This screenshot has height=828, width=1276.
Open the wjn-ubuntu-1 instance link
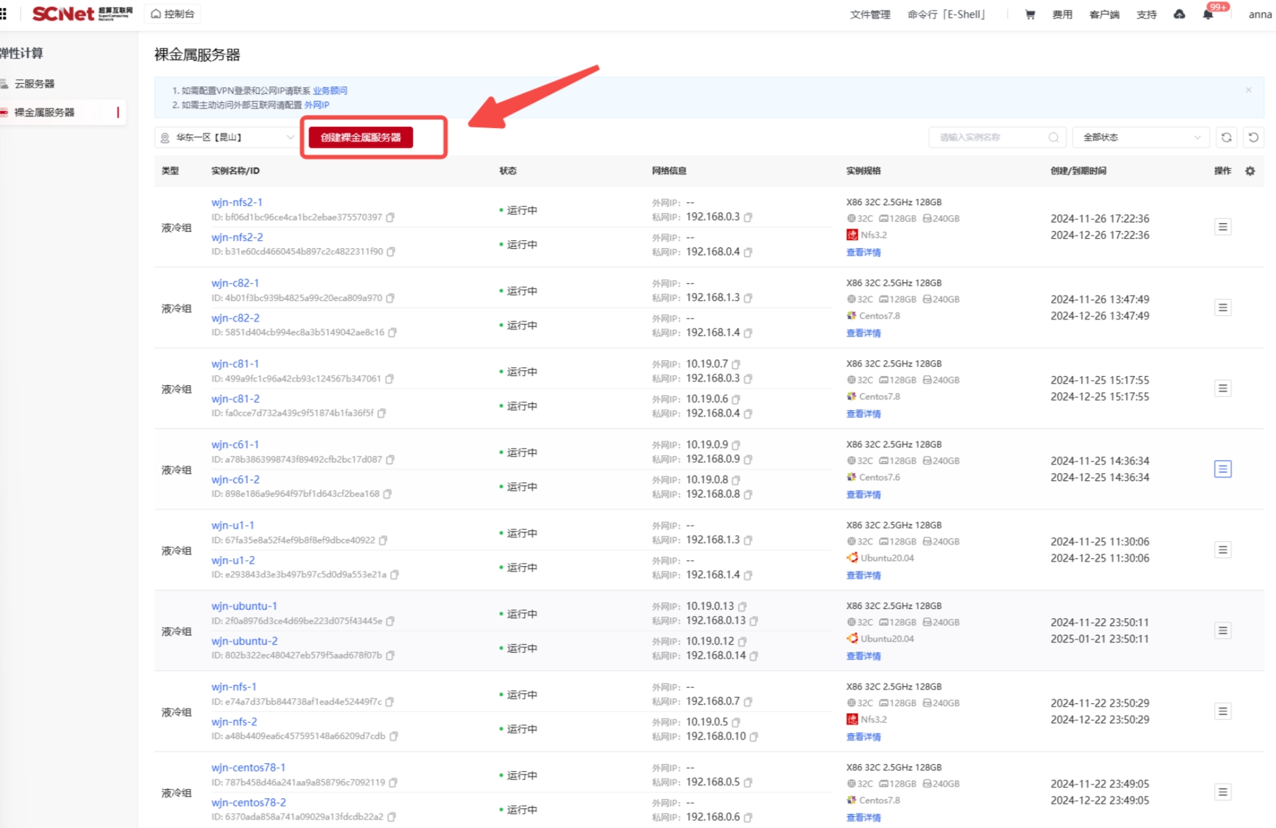[x=244, y=606]
